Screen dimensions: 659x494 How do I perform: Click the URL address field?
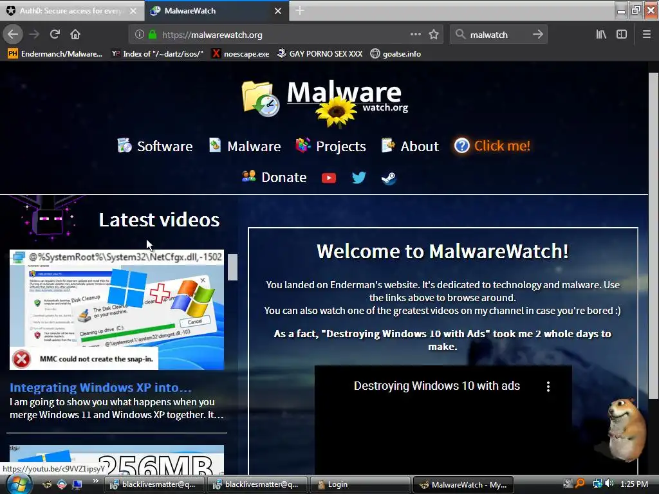[286, 35]
